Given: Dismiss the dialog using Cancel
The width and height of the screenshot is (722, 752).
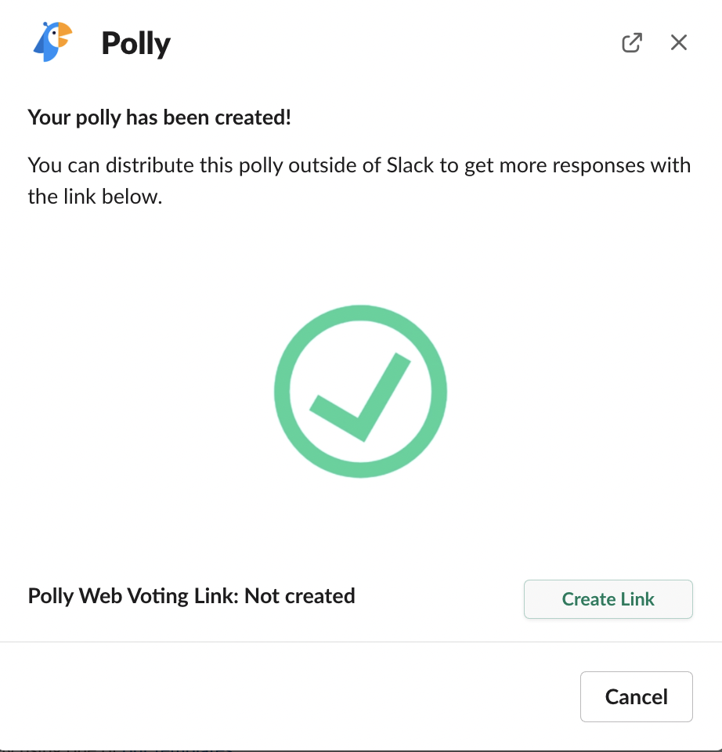Looking at the screenshot, I should coord(636,696).
